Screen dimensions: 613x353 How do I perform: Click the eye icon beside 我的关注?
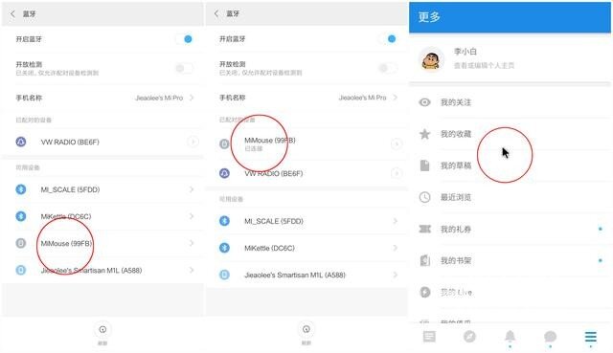coord(425,102)
